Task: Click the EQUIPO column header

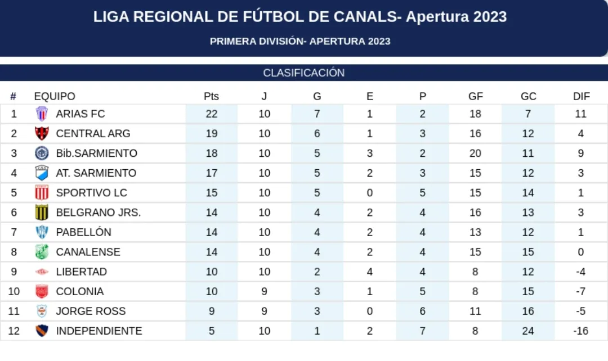Action: tap(55, 96)
